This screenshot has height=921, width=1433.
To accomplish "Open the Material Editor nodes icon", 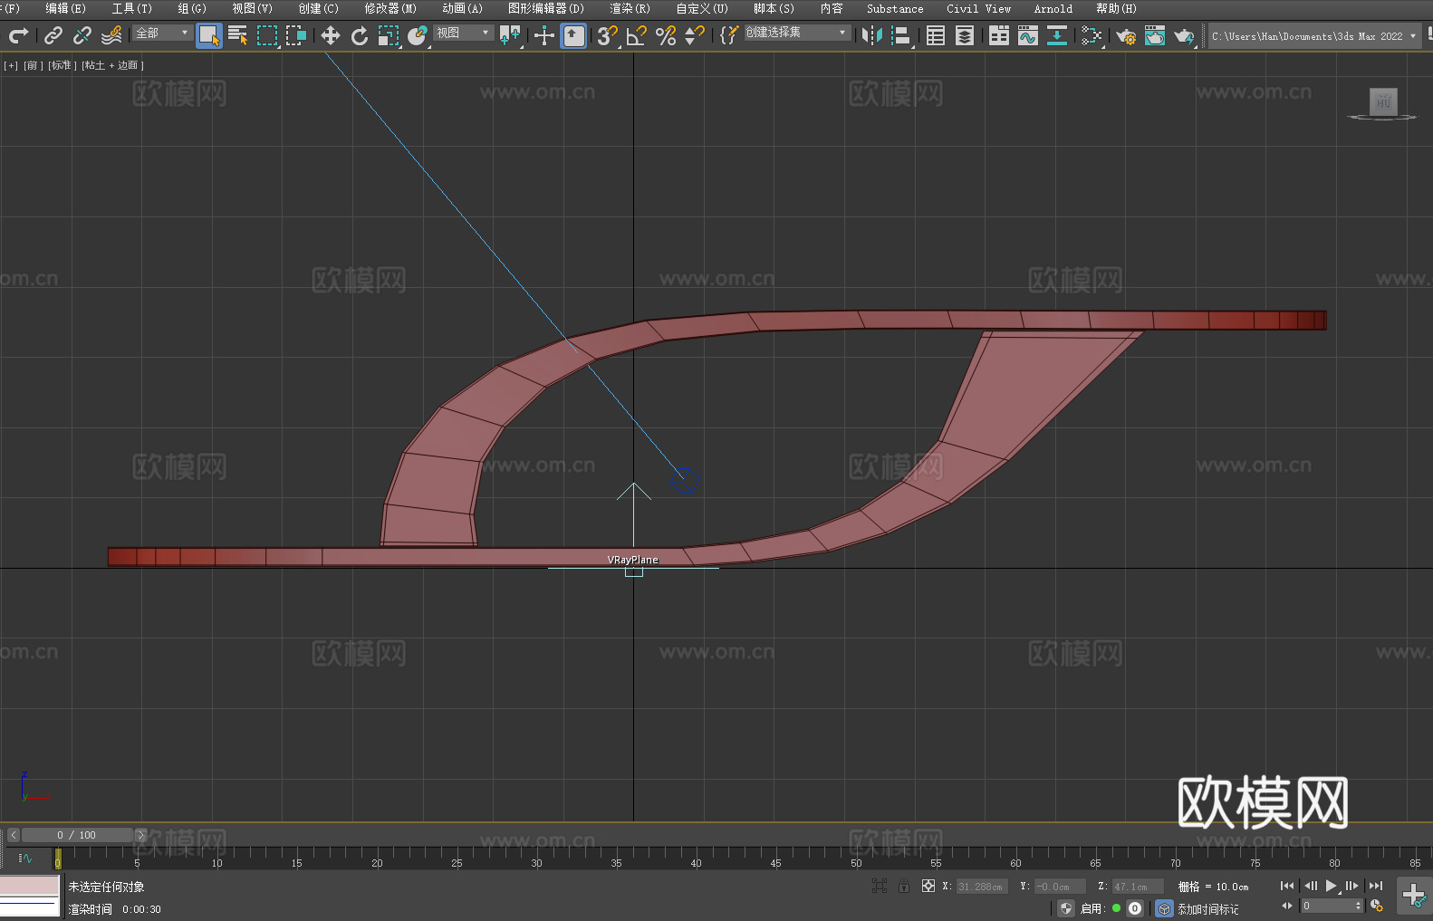I will coord(1092,35).
